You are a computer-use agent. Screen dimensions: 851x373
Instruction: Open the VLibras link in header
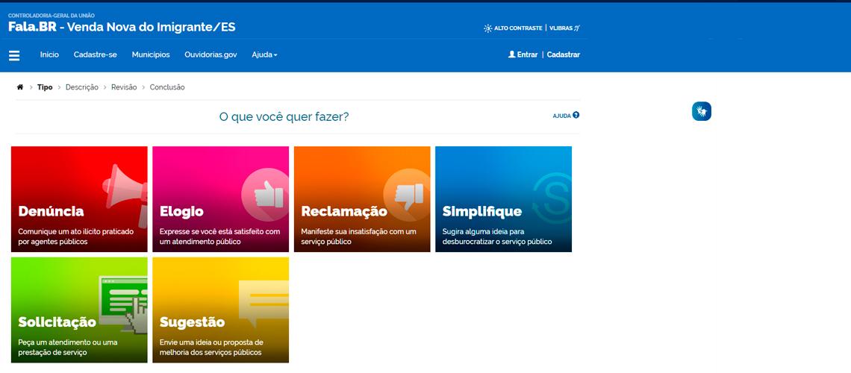(x=564, y=28)
